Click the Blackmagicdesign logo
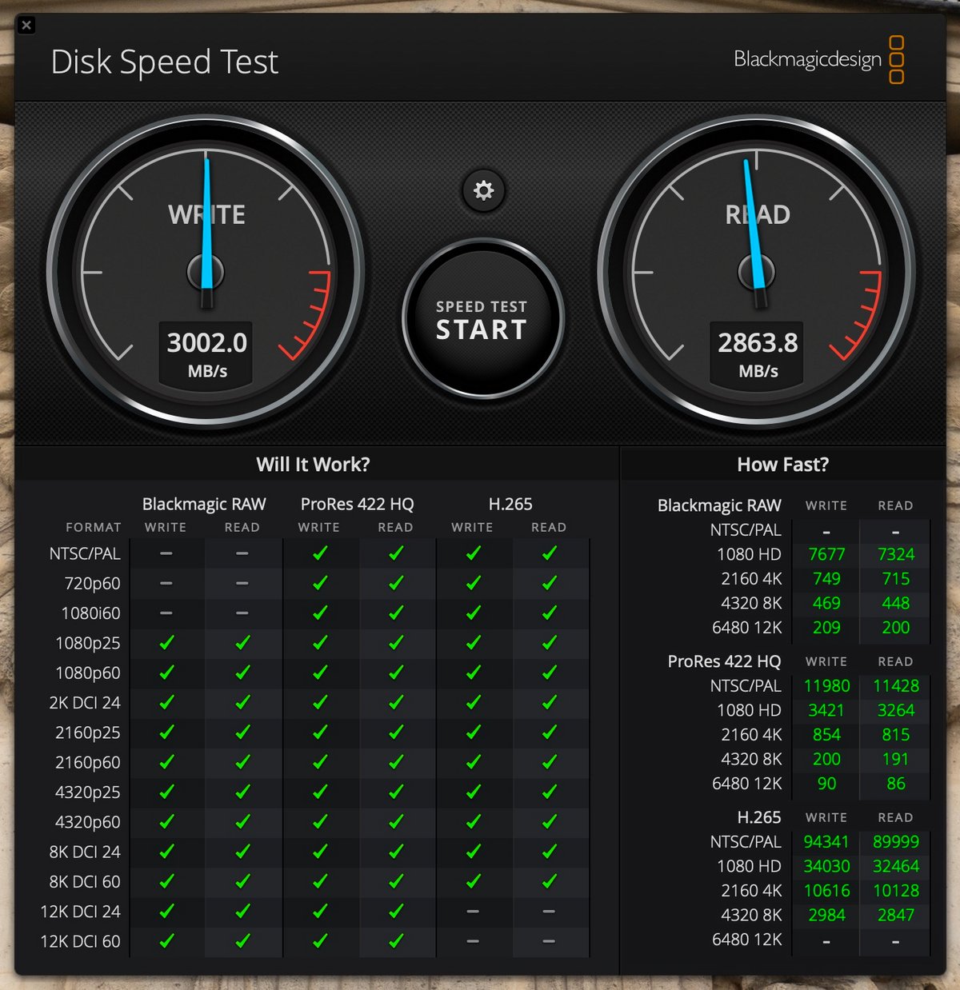This screenshot has width=960, height=990. [x=819, y=59]
